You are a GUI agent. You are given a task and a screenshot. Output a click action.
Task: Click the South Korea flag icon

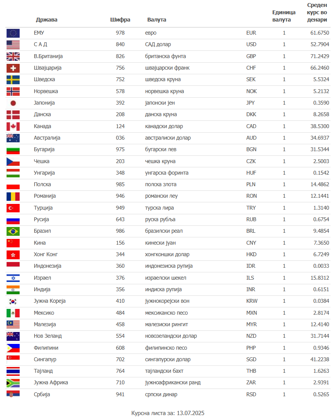pos(13,302)
